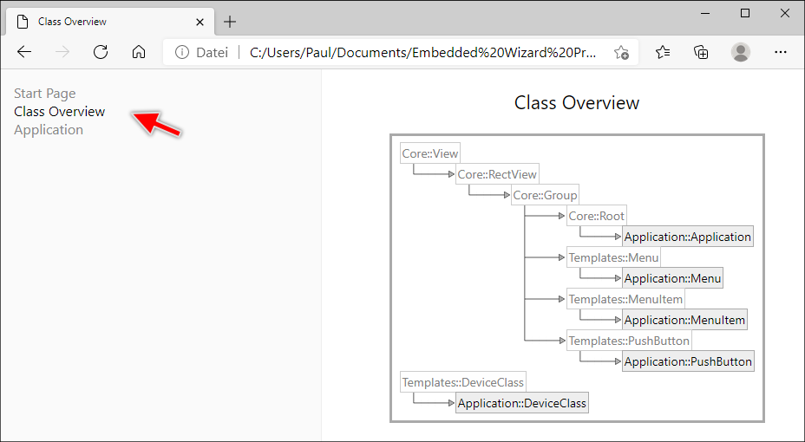Open the browser Settings and more menu
The height and width of the screenshot is (442, 805).
pyautogui.click(x=779, y=52)
